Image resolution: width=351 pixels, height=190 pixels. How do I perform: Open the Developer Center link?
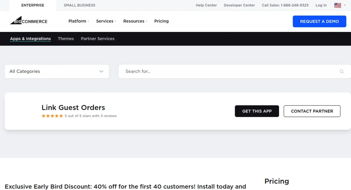[239, 5]
